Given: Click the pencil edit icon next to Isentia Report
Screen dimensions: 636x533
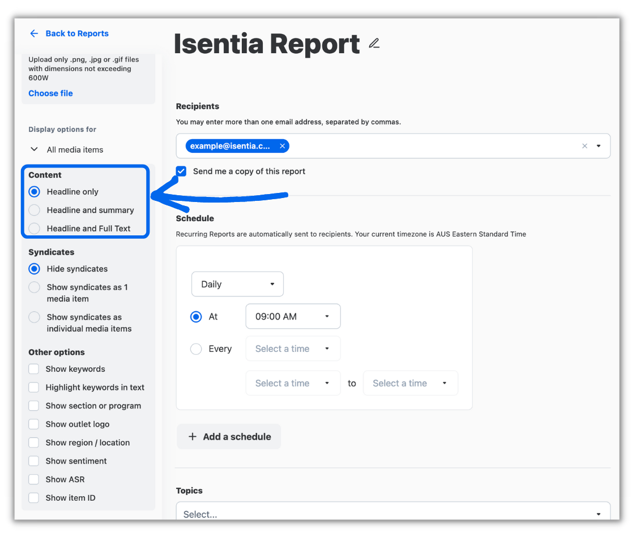Looking at the screenshot, I should [x=374, y=44].
